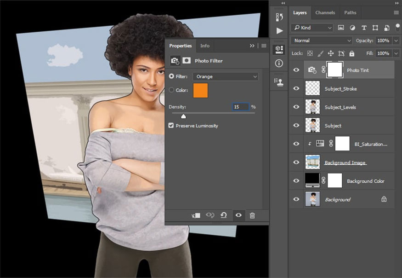402x278 pixels.
Task: Open the Filter dropdown showing Orange
Action: [x=226, y=76]
